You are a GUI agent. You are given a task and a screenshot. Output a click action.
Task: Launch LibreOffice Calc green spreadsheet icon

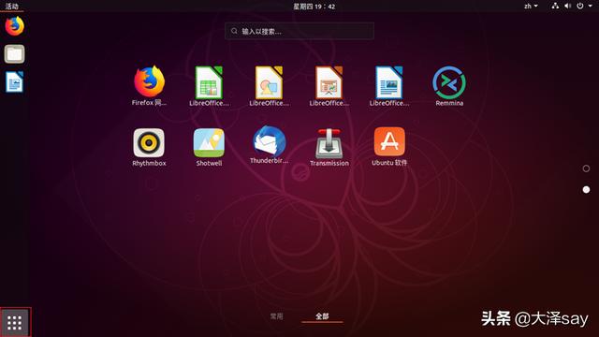tap(209, 81)
